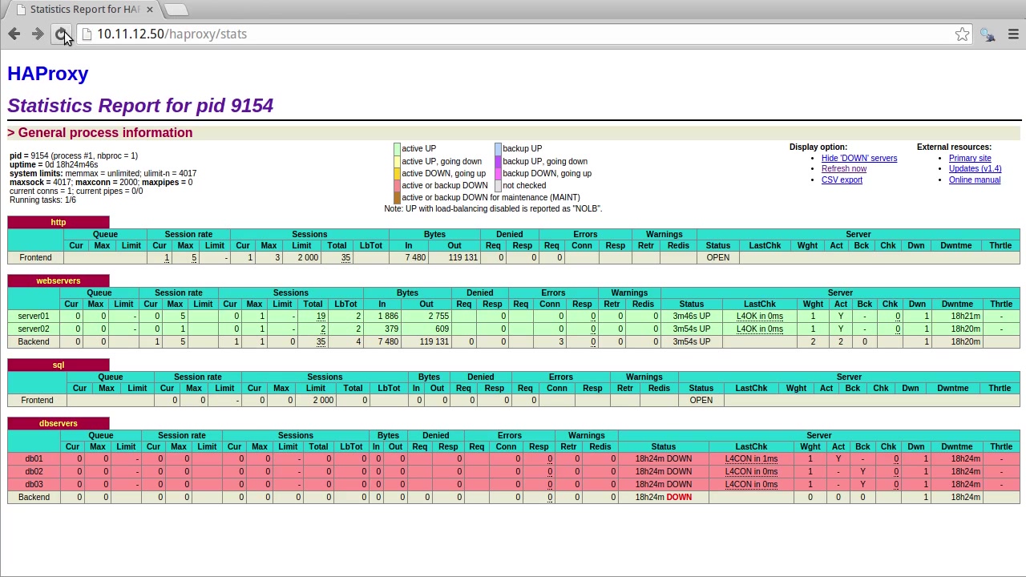This screenshot has width=1026, height=577.
Task: Click the http proxy section header
Action: coord(59,222)
